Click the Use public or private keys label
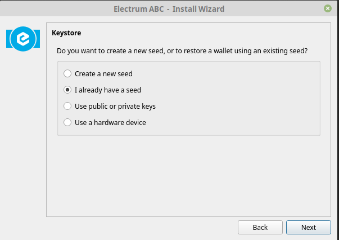 (115, 107)
